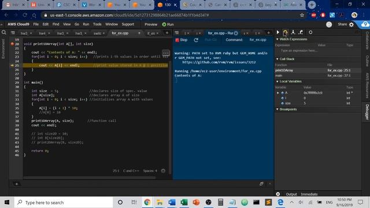Expand variable A in Local Variables

278,93
